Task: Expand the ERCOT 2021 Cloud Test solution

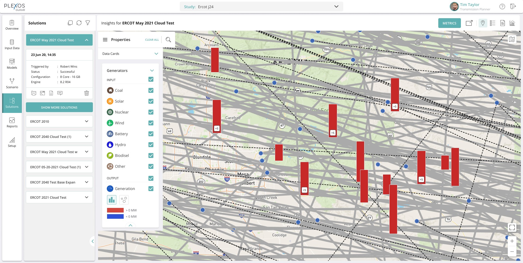Action: [x=59, y=197]
